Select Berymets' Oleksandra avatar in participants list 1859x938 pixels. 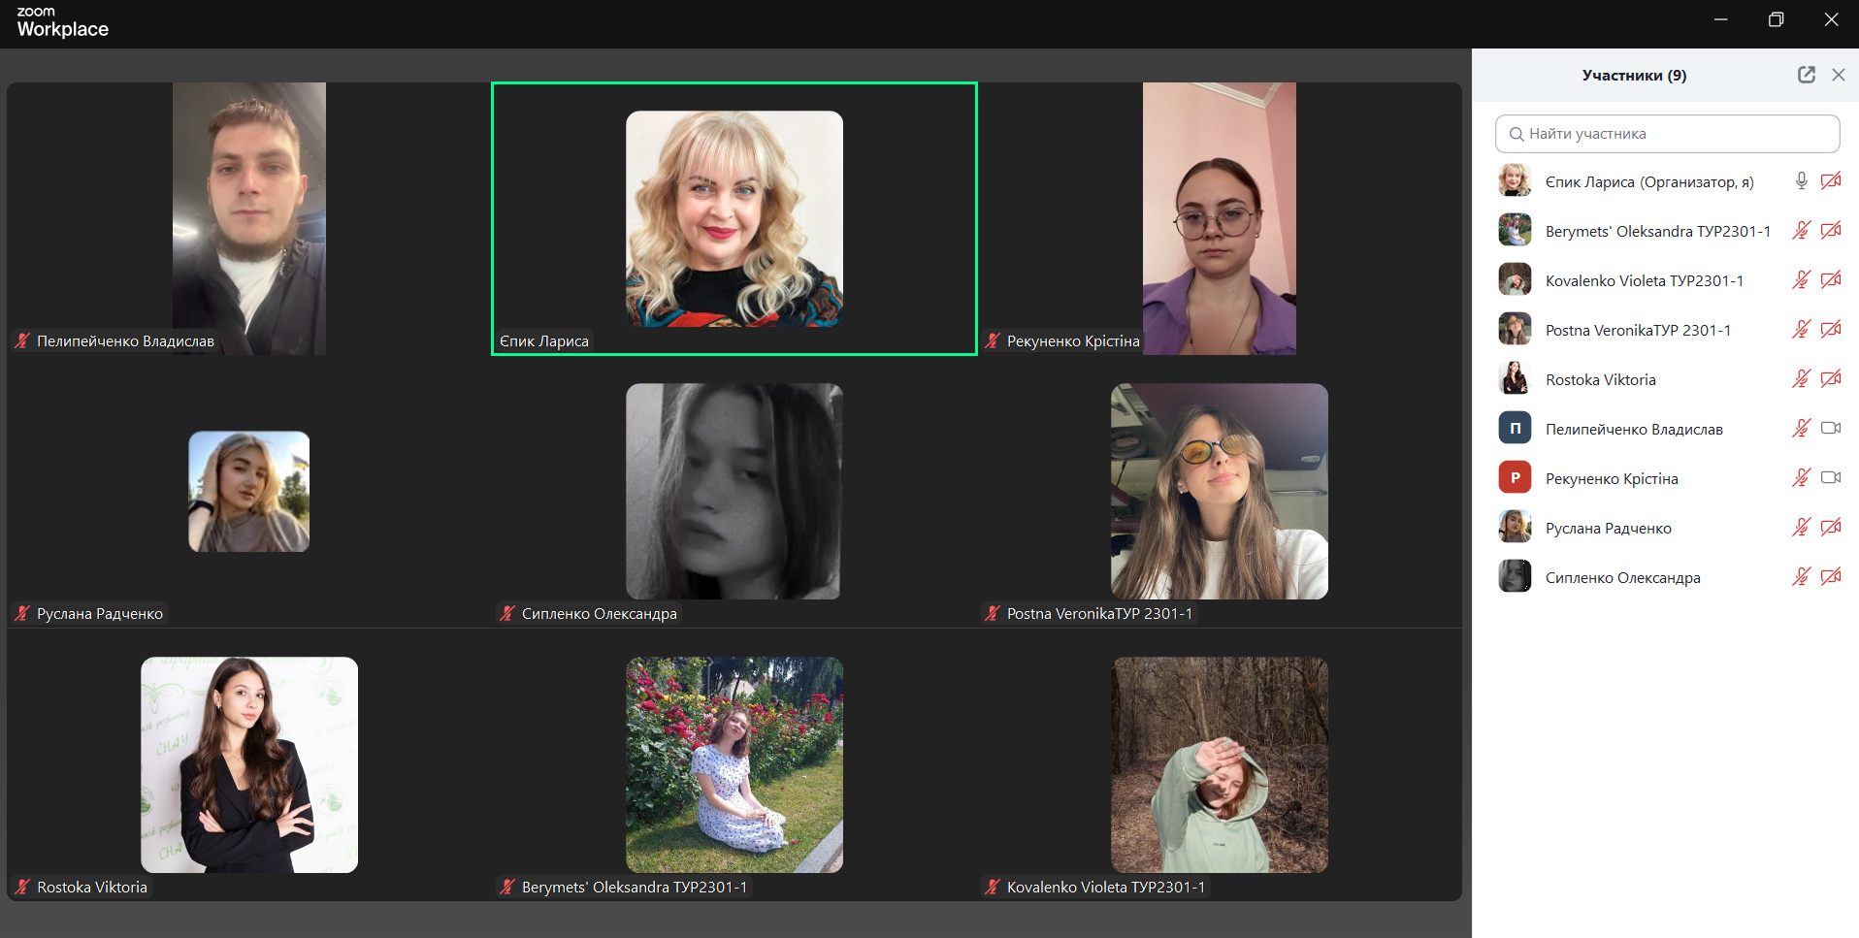pyautogui.click(x=1515, y=230)
